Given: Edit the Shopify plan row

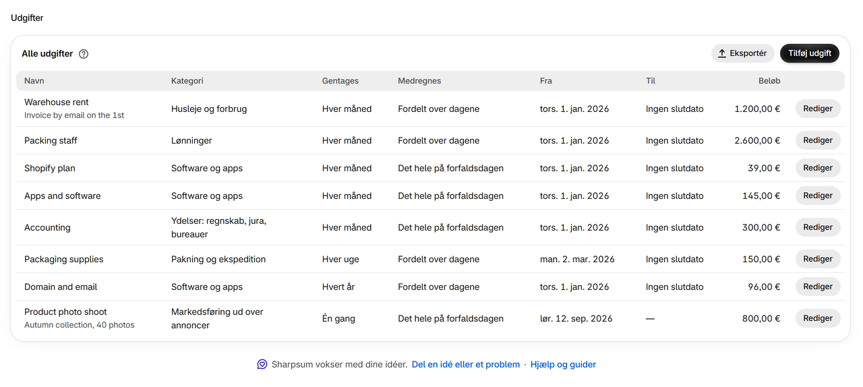Looking at the screenshot, I should click(818, 168).
